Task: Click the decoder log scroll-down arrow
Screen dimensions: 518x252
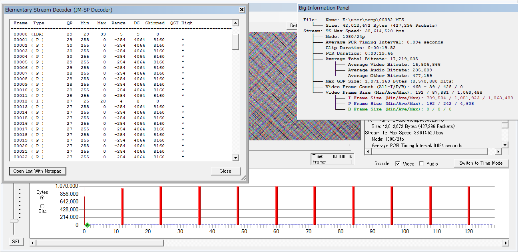Action: pyautogui.click(x=235, y=158)
